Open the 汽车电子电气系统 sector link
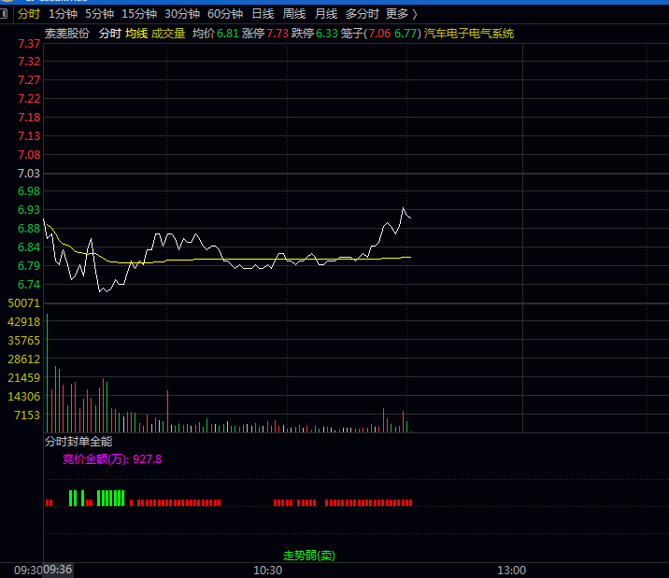 coord(469,34)
